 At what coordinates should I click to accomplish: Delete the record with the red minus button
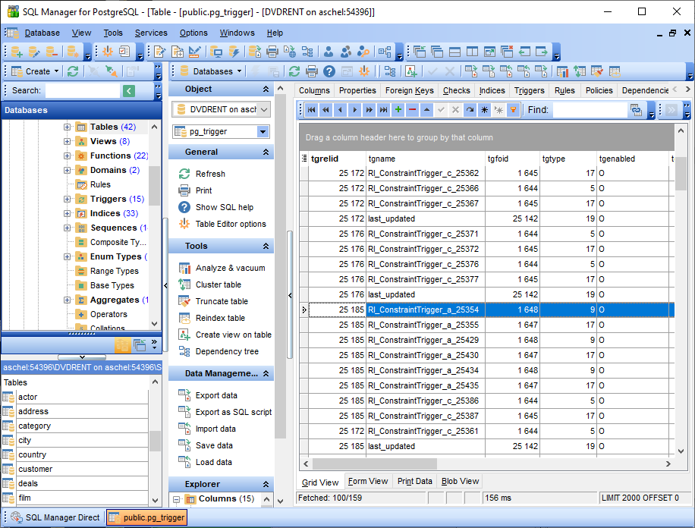click(x=412, y=110)
